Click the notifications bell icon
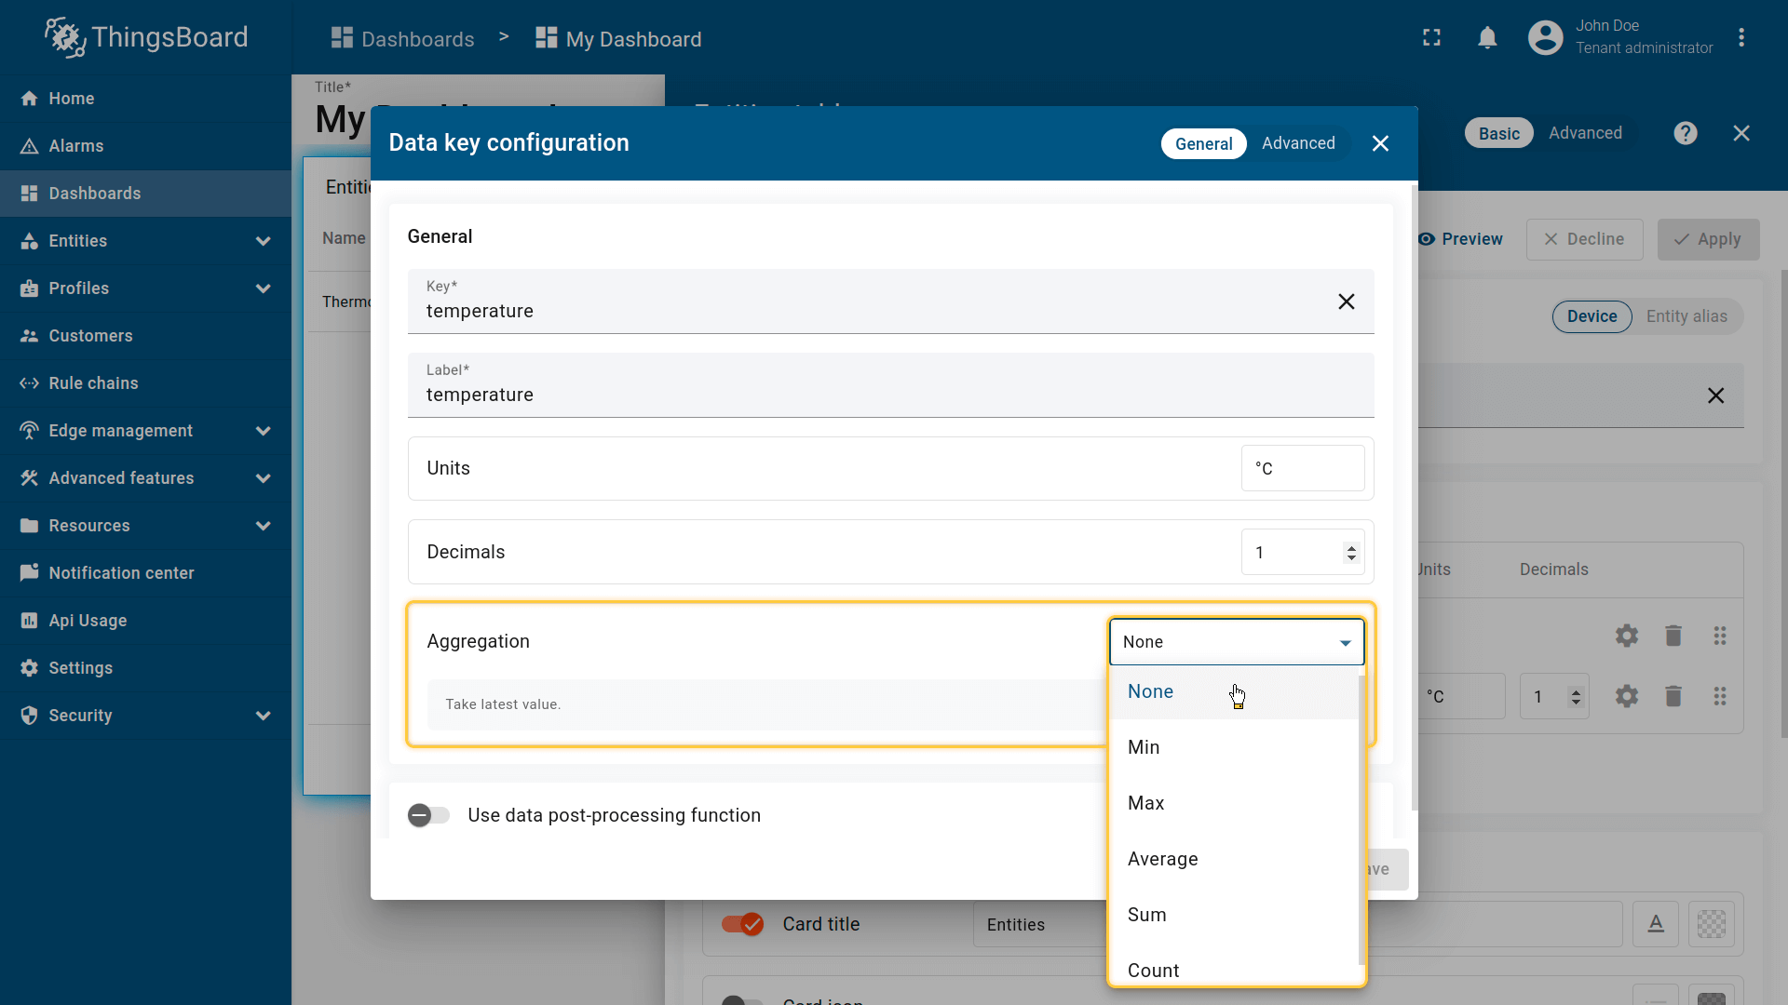The image size is (1788, 1005). pyautogui.click(x=1487, y=38)
